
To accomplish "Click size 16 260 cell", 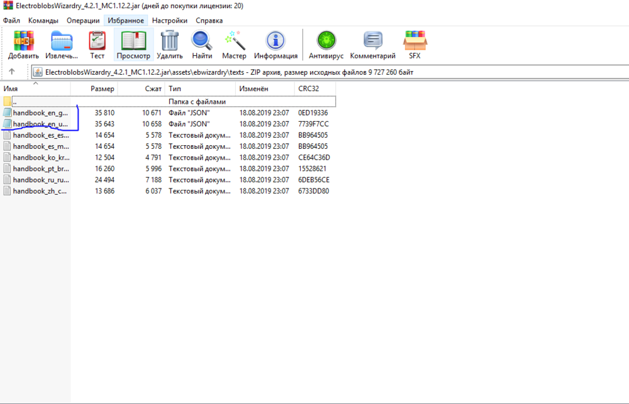I will pos(104,169).
